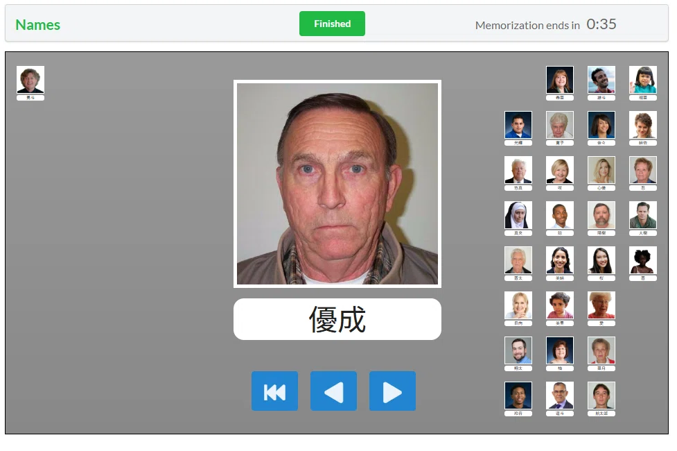Screen dimensions: 677x451
Task: Select the wavy-haired man thumbnail at left
Action: 30,80
